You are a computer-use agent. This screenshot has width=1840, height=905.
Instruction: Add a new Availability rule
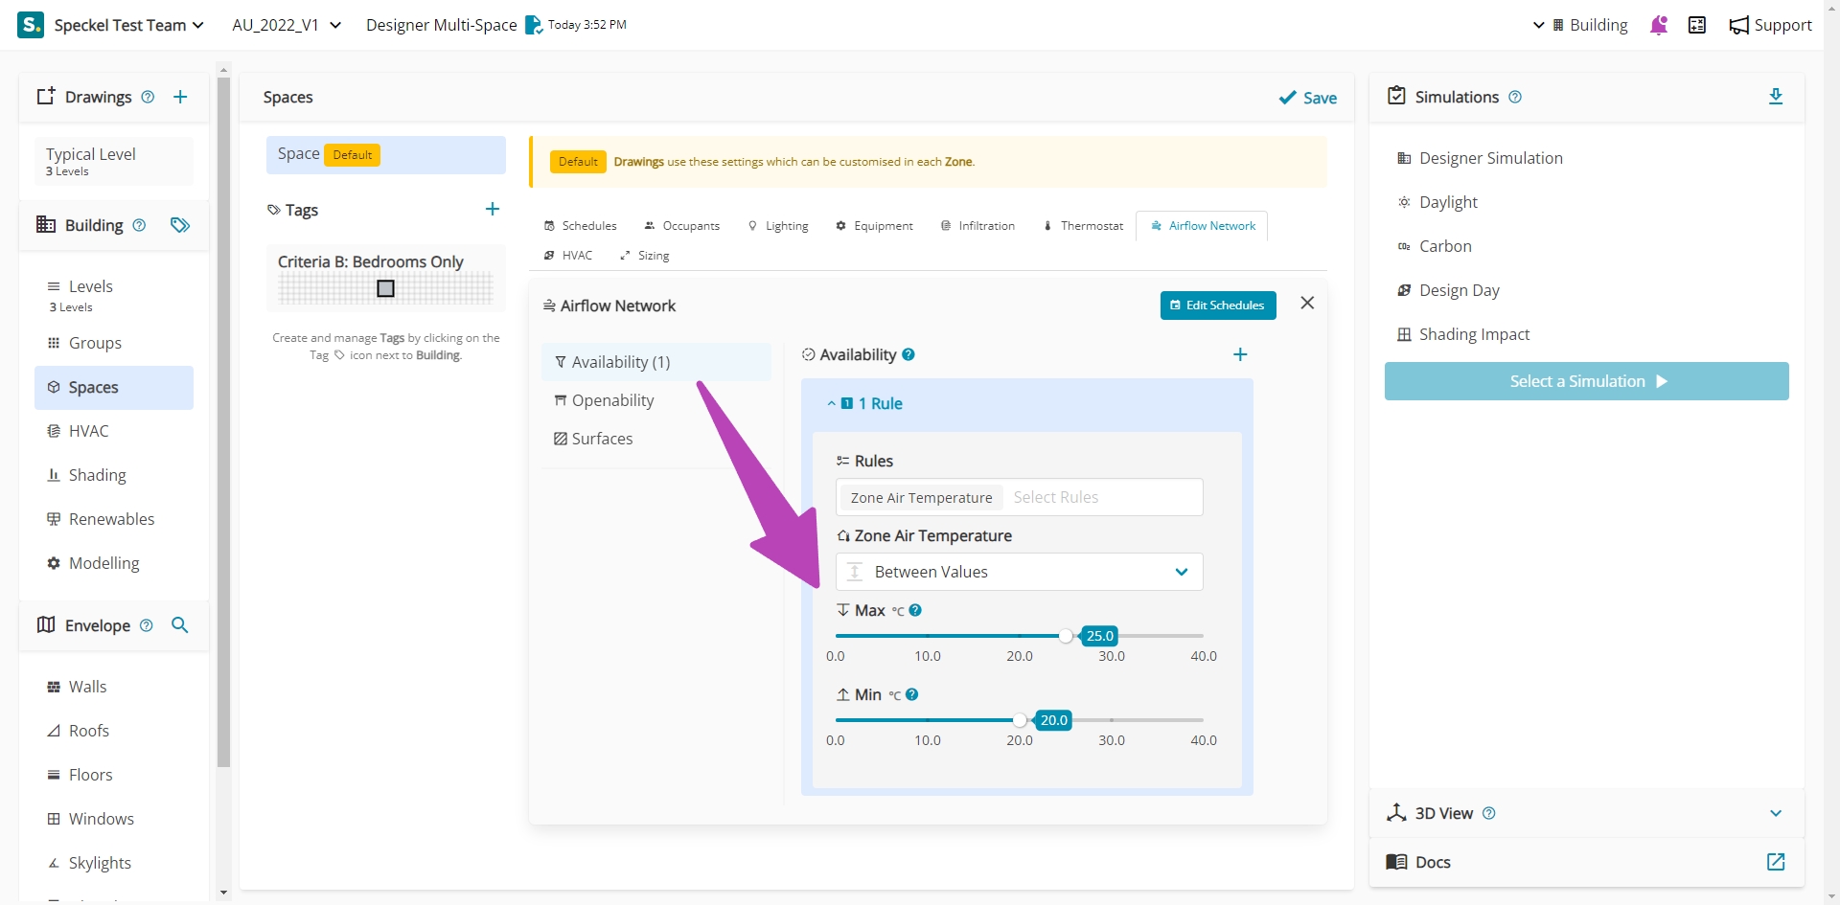[1240, 355]
